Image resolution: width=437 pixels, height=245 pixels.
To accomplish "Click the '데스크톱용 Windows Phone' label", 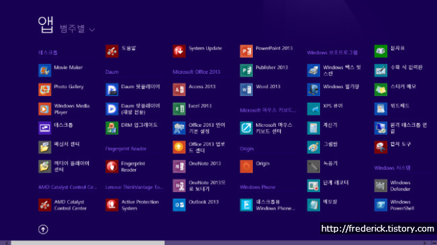I will tap(276, 205).
